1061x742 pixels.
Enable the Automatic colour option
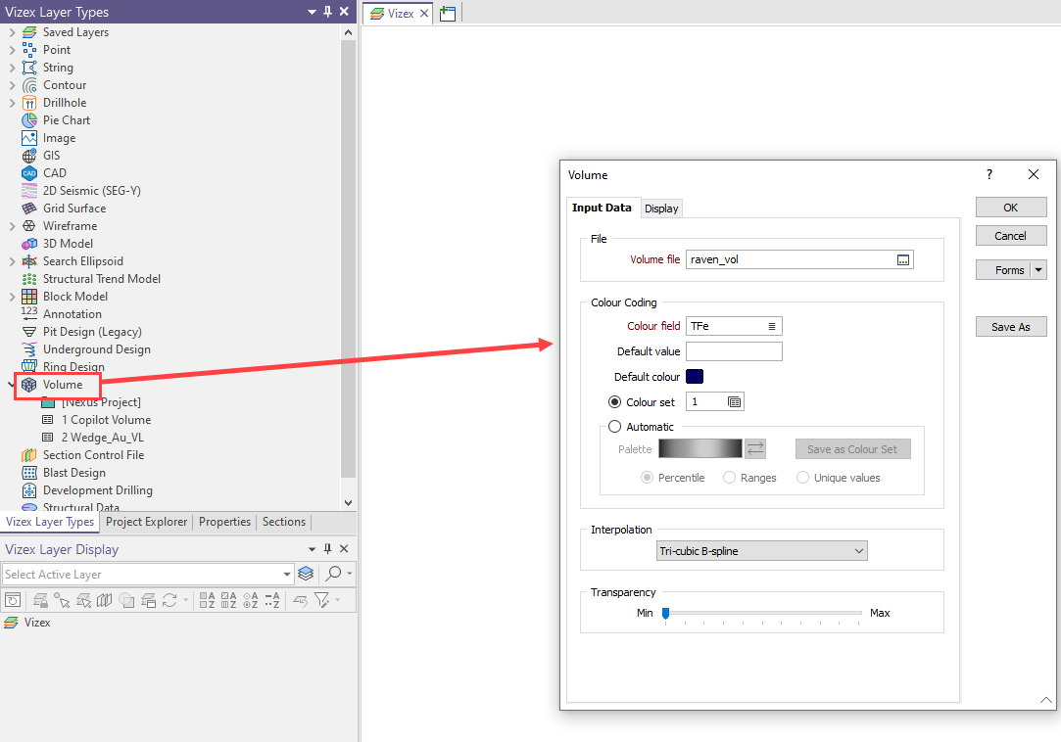(615, 427)
